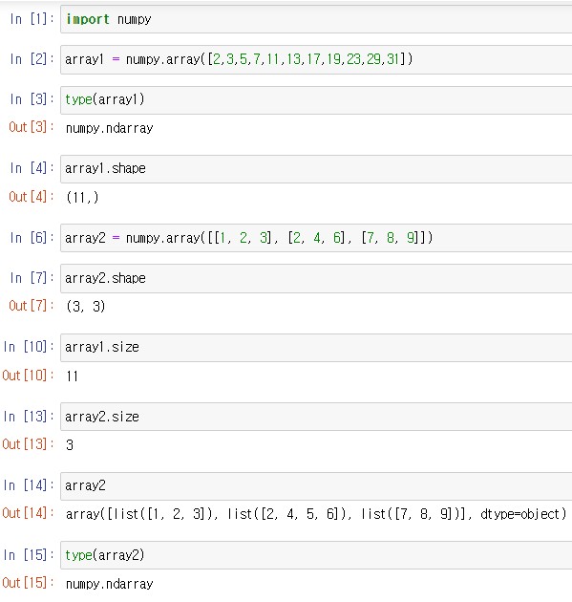Viewport: 572px width, 602px height.
Task: Click the output value 3 of cell 13
Action: click(70, 445)
